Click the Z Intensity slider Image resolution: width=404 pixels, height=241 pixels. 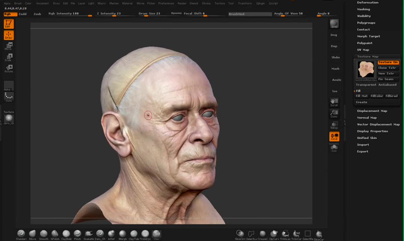(x=109, y=14)
